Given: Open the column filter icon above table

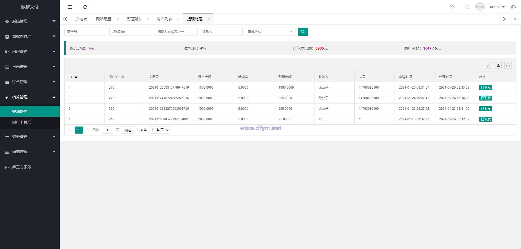Looking at the screenshot, I should pos(488,65).
